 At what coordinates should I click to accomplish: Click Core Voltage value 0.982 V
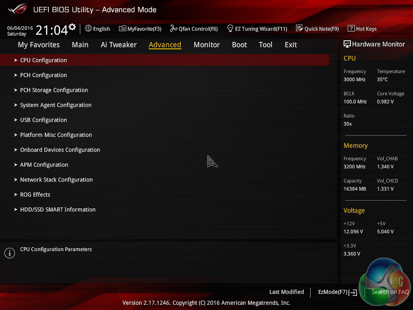(385, 101)
